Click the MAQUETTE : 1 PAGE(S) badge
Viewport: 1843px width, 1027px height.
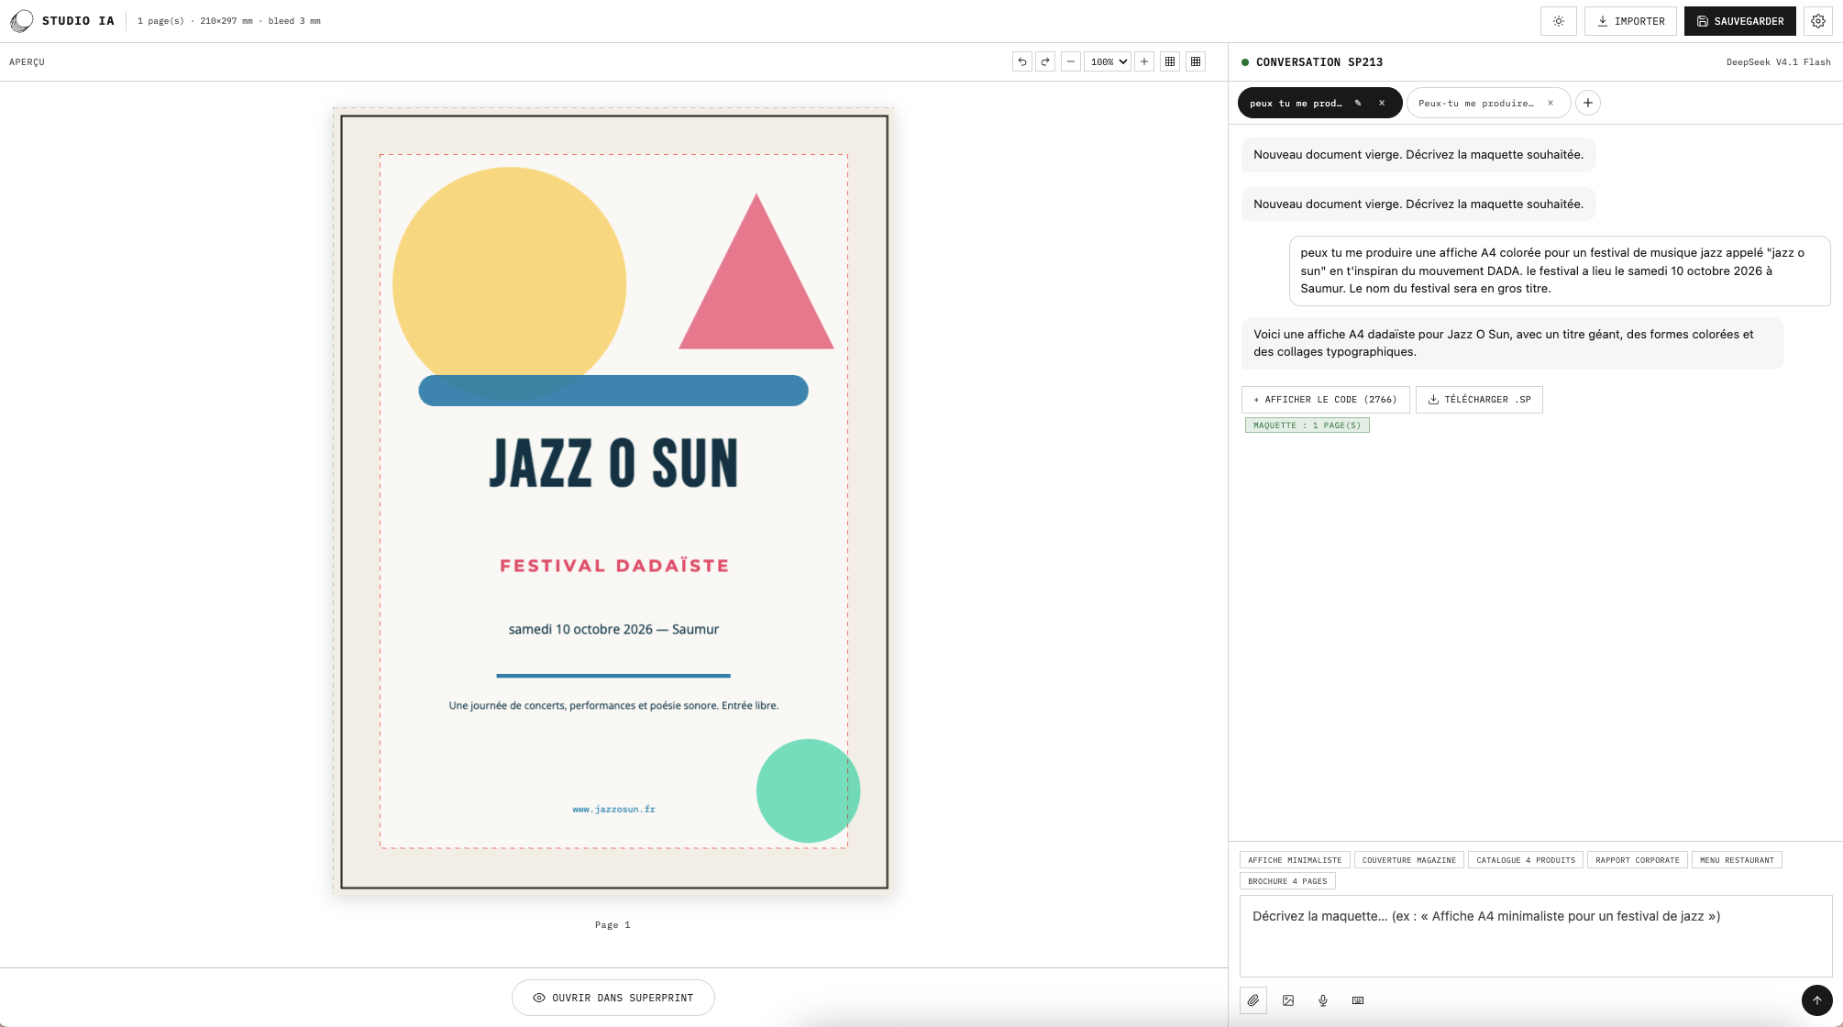pyautogui.click(x=1308, y=425)
